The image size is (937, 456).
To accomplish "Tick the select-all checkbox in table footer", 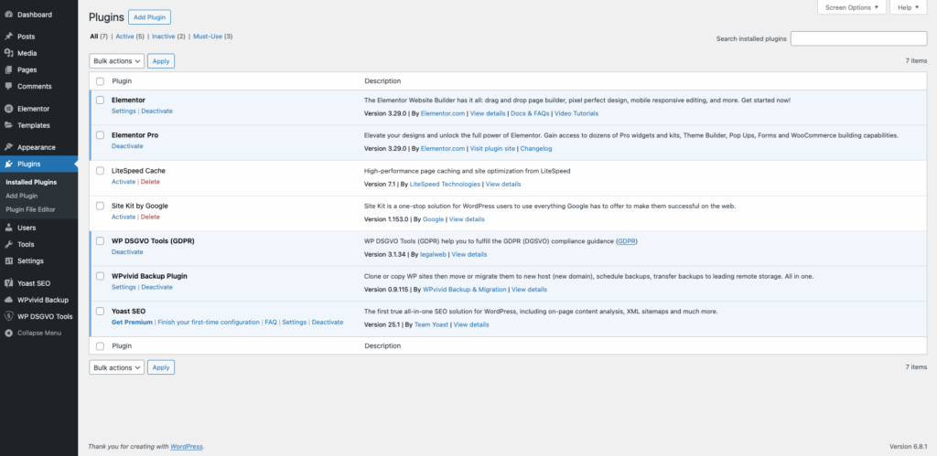I will (100, 346).
